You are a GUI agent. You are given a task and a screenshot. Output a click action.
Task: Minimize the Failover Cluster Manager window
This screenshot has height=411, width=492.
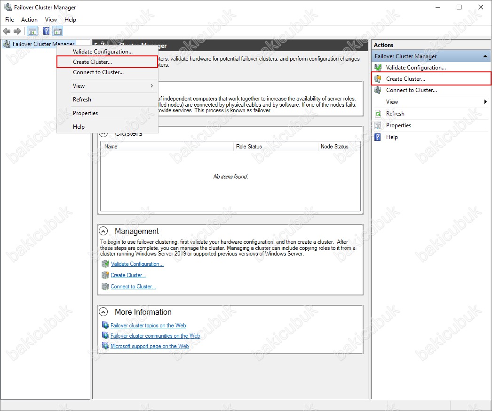pyautogui.click(x=438, y=7)
